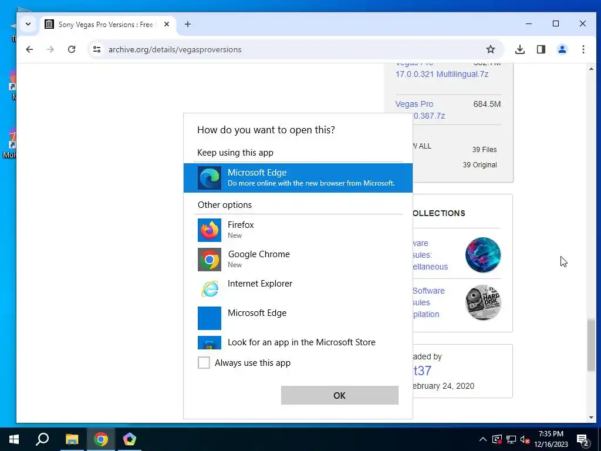Open the site information icon in address bar
601x451 pixels.
(97, 49)
